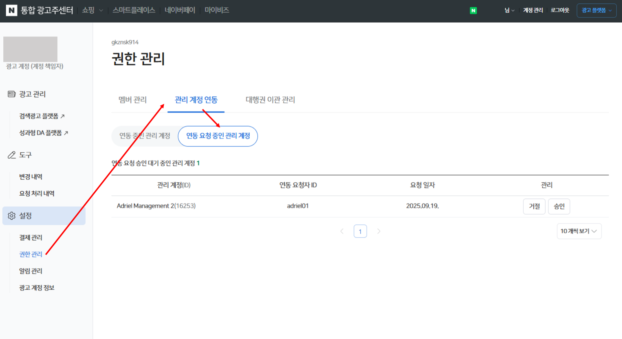The width and height of the screenshot is (622, 339).
Task: Click the 승인 button for Adriel Management
Action: [x=559, y=206]
